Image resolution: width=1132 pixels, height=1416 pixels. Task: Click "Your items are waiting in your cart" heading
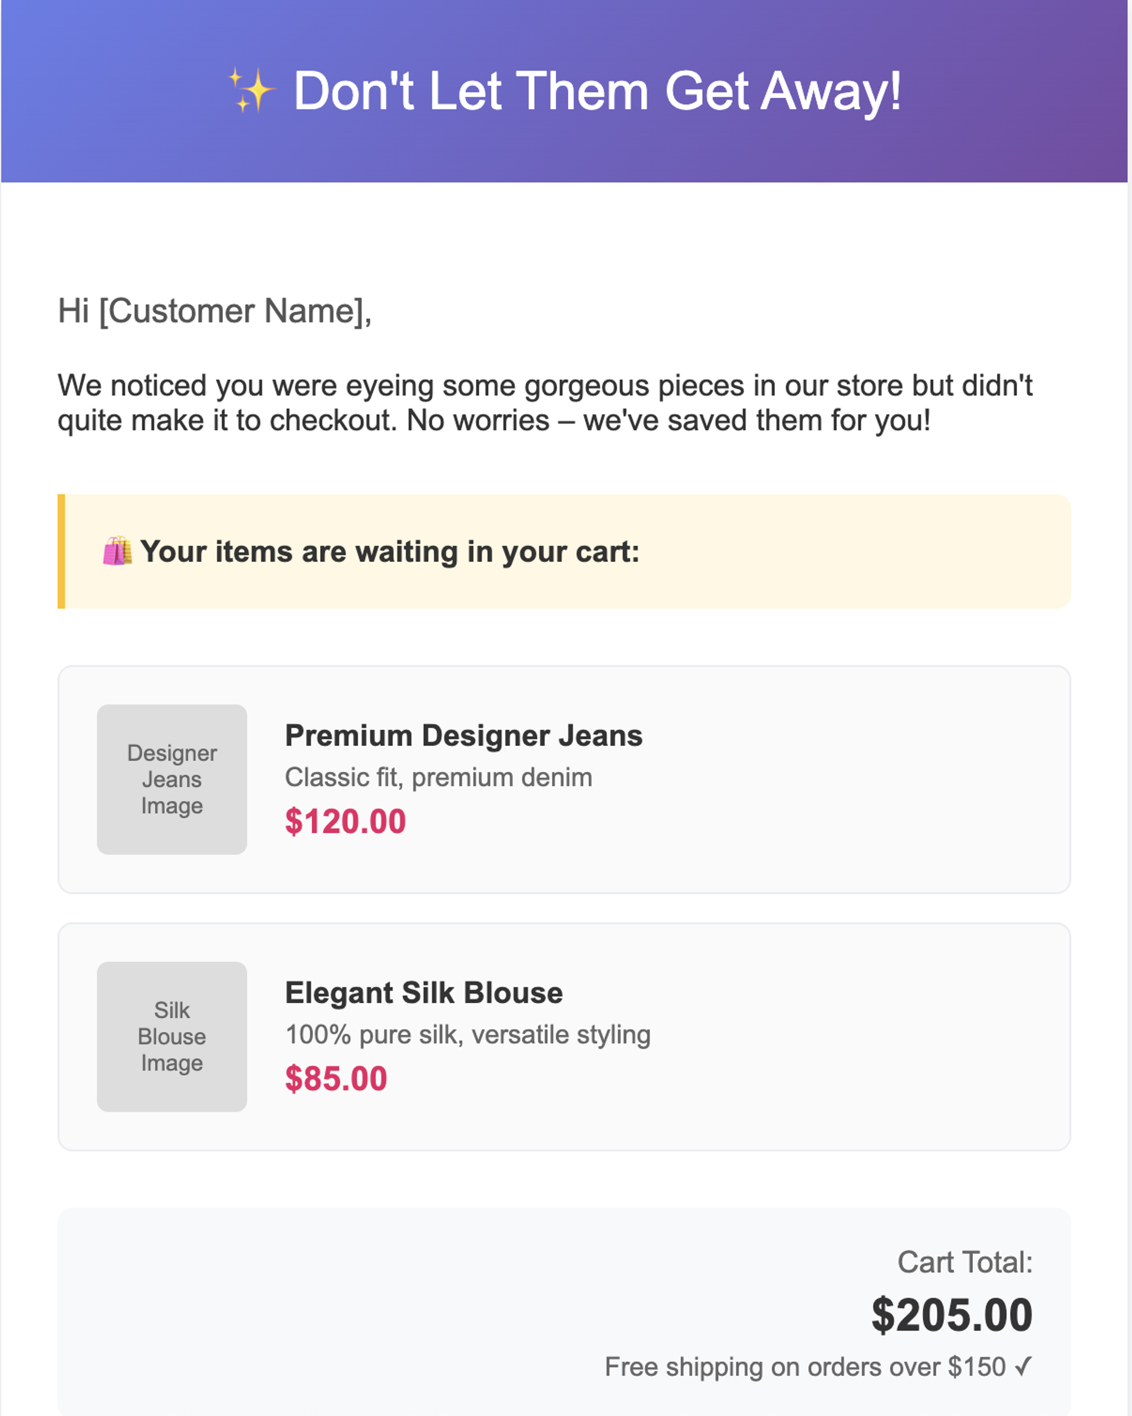389,551
